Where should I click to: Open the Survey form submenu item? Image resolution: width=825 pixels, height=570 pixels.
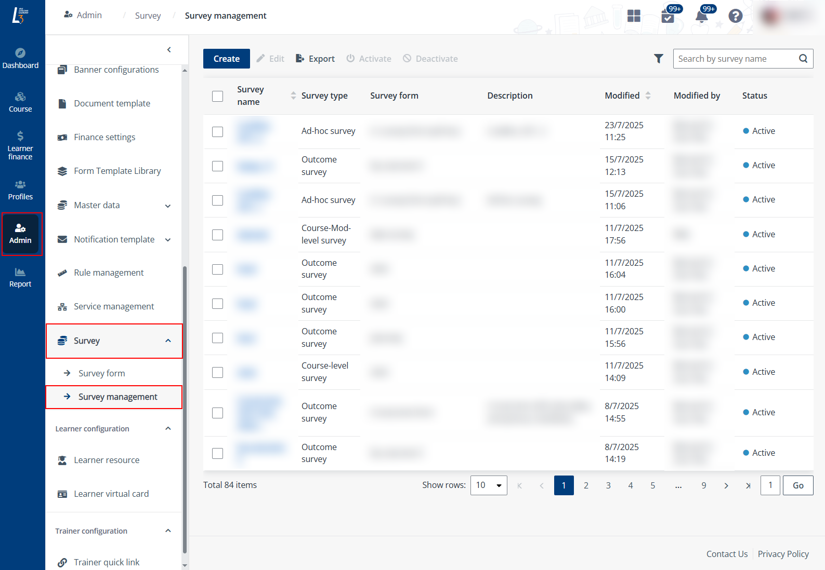click(101, 373)
